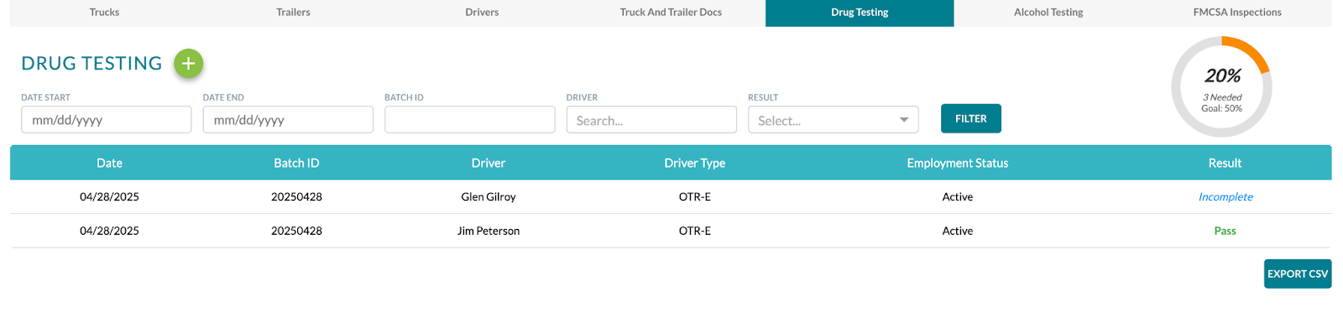The width and height of the screenshot is (1343, 313).
Task: Switch to the Trucks tab
Action: 104,13
